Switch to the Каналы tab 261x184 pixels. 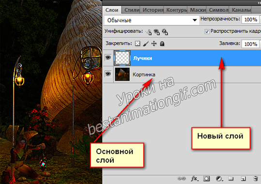pos(241,10)
